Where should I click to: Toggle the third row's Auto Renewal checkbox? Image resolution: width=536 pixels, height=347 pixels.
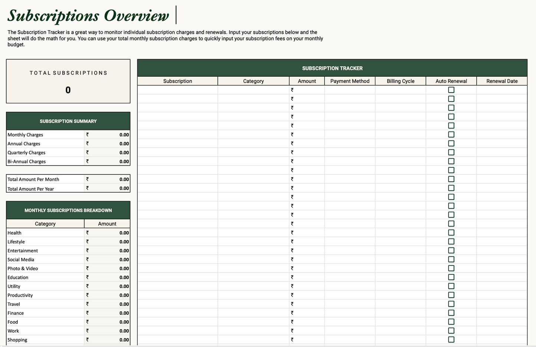click(451, 108)
